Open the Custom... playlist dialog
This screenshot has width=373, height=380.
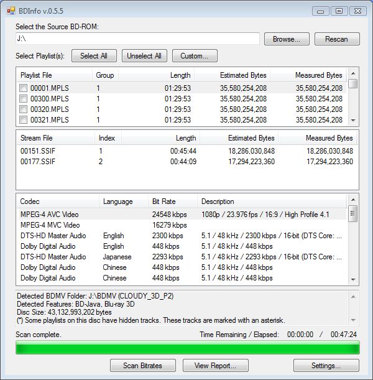coord(195,56)
